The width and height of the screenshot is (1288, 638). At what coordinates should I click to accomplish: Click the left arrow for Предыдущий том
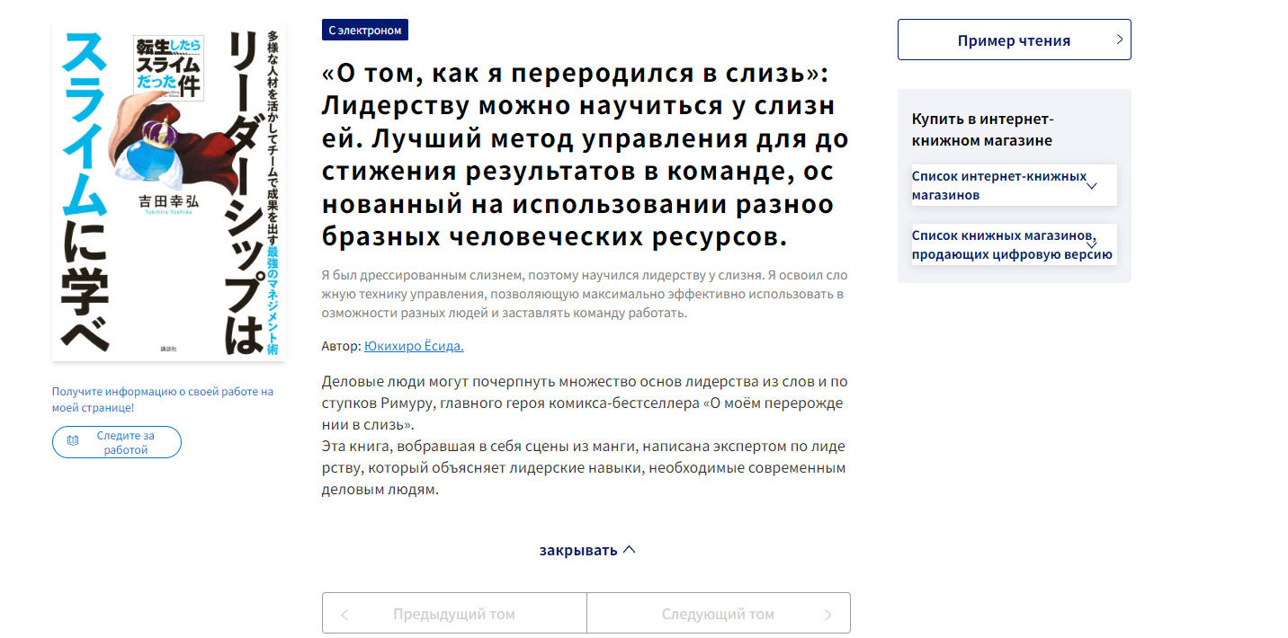pos(344,615)
